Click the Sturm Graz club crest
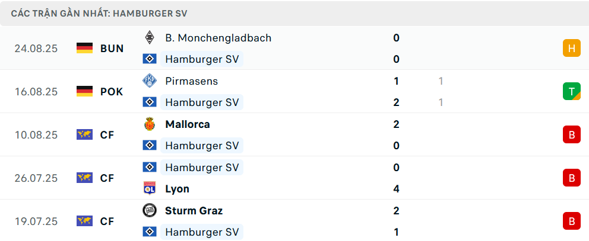589x241 pixels. tap(150, 211)
